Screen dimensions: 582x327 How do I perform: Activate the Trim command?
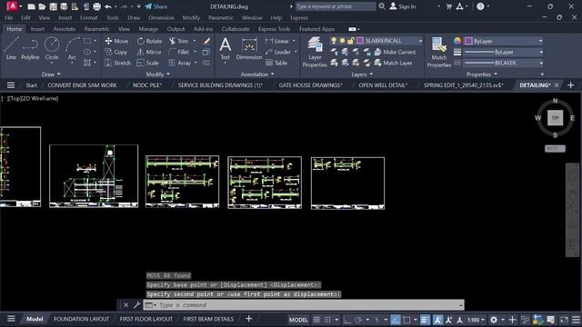(178, 41)
